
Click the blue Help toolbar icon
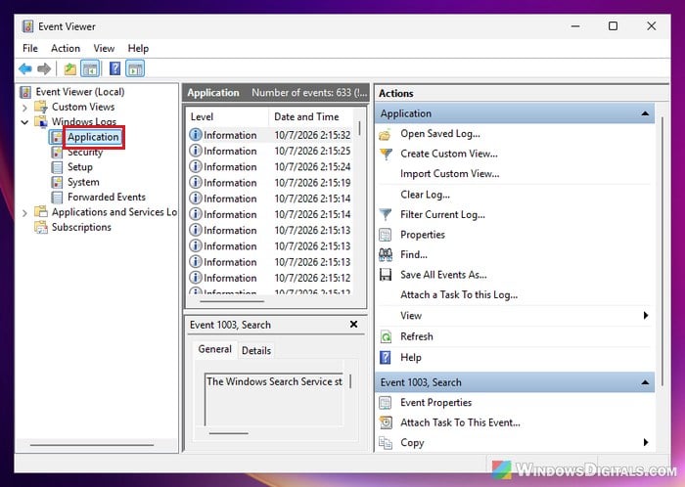coord(114,68)
